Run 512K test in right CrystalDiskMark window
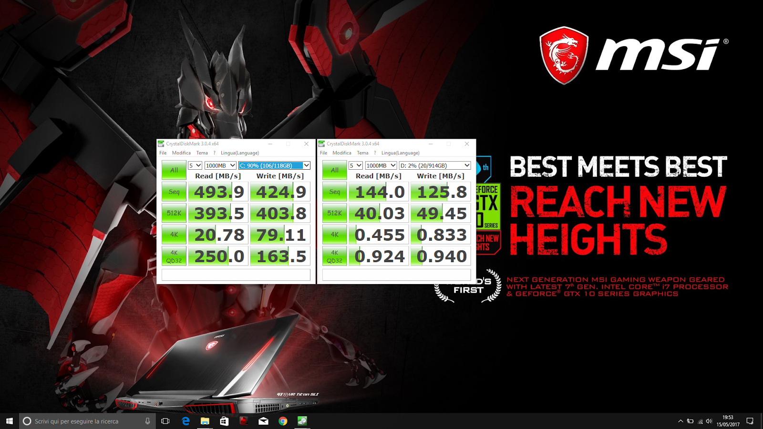The image size is (763, 429). [335, 213]
